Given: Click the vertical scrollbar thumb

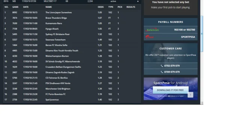Looking at the screenshot, I should pos(202,34).
